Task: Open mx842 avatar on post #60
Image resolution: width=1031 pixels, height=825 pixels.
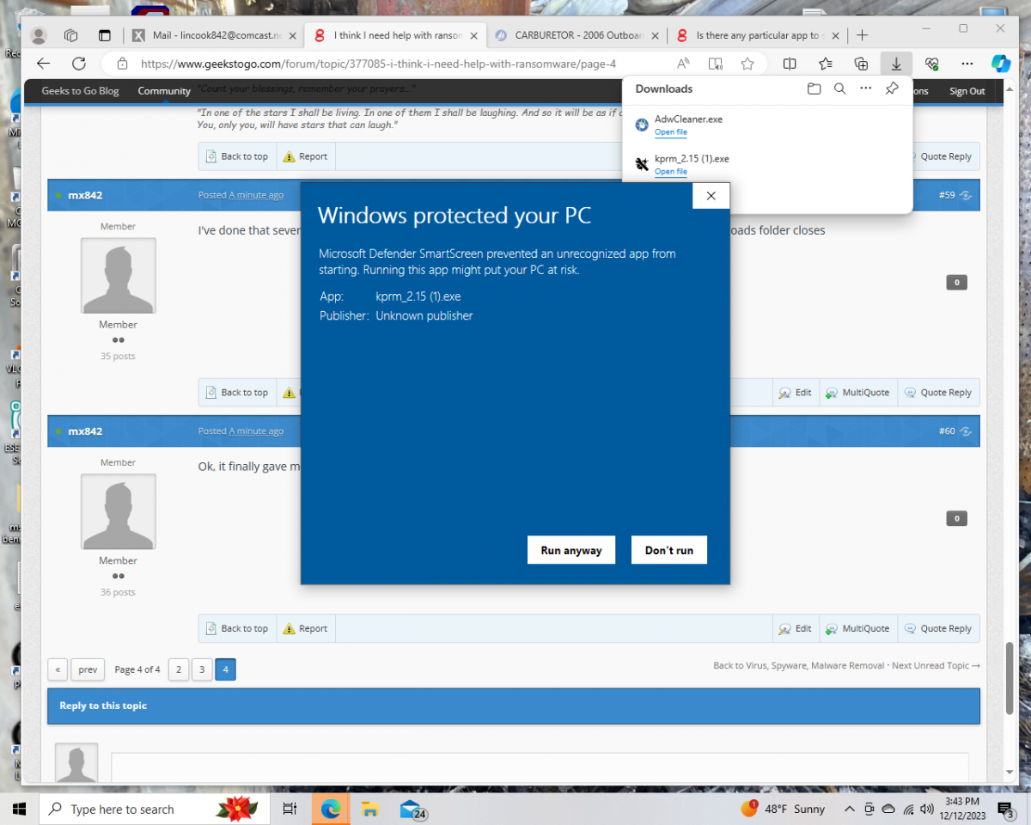Action: 119,511
